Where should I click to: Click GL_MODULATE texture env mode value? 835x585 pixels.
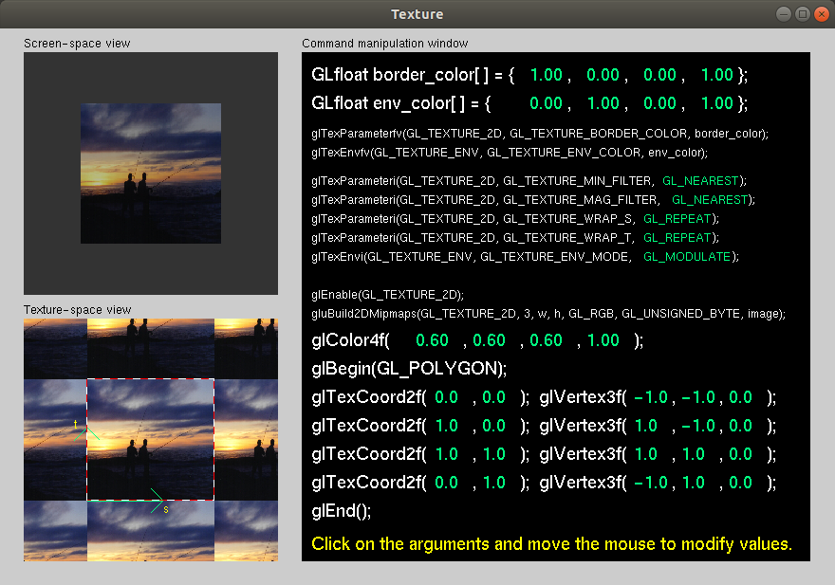click(687, 257)
